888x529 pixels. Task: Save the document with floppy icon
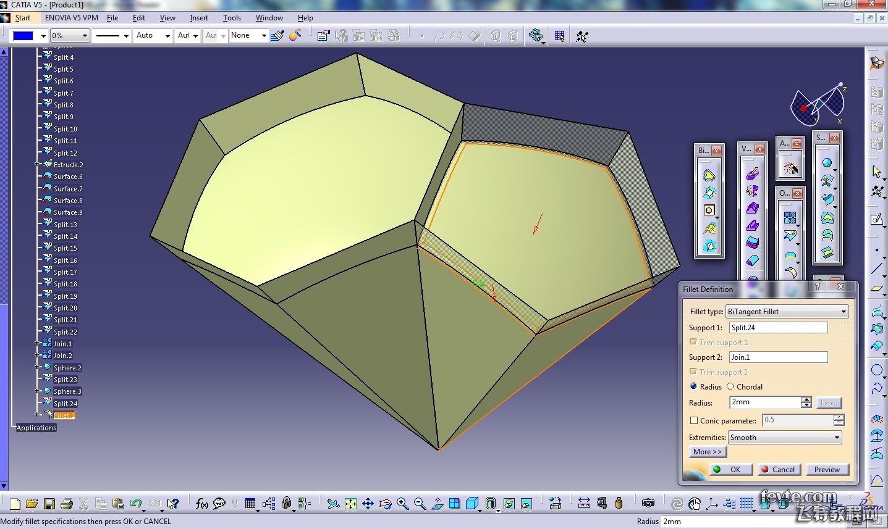pos(49,504)
